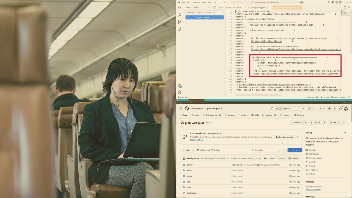Click the Protect this branch button
The image size is (352, 198).
tap(284, 137)
